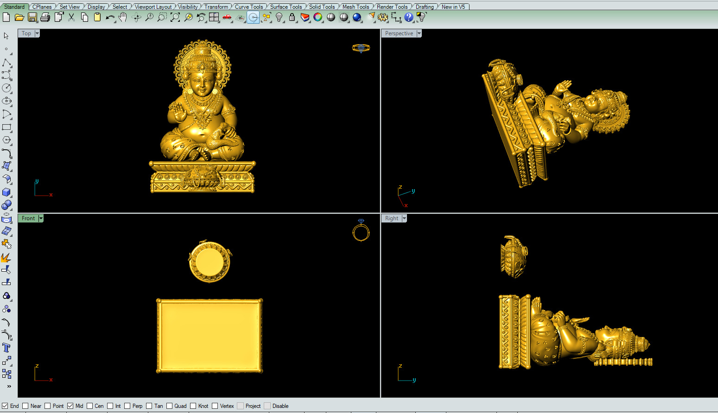Image resolution: width=718 pixels, height=413 pixels.
Task: Switch to the Render Tools tab
Action: [392, 7]
